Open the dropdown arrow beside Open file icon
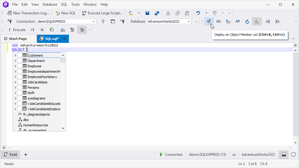The width and height of the screenshot is (299, 168). tap(139, 13)
